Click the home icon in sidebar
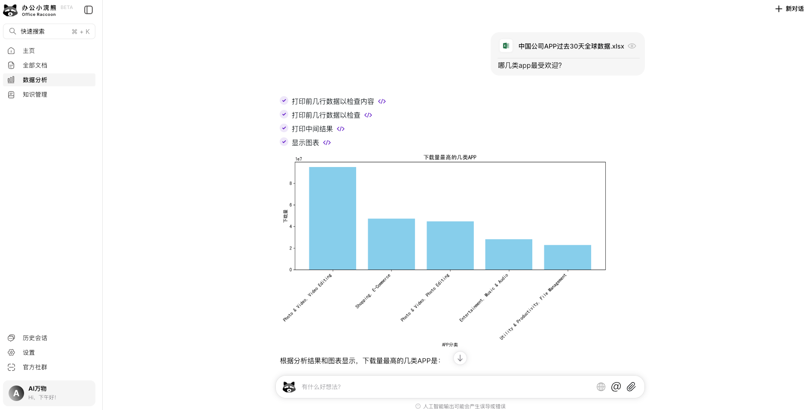The width and height of the screenshot is (812, 410). [x=11, y=51]
